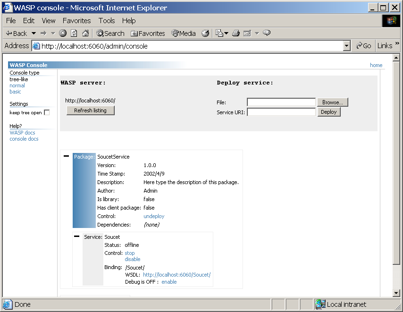Print the page with the Print icon
The width and height of the screenshot is (403, 312).
(x=236, y=33)
